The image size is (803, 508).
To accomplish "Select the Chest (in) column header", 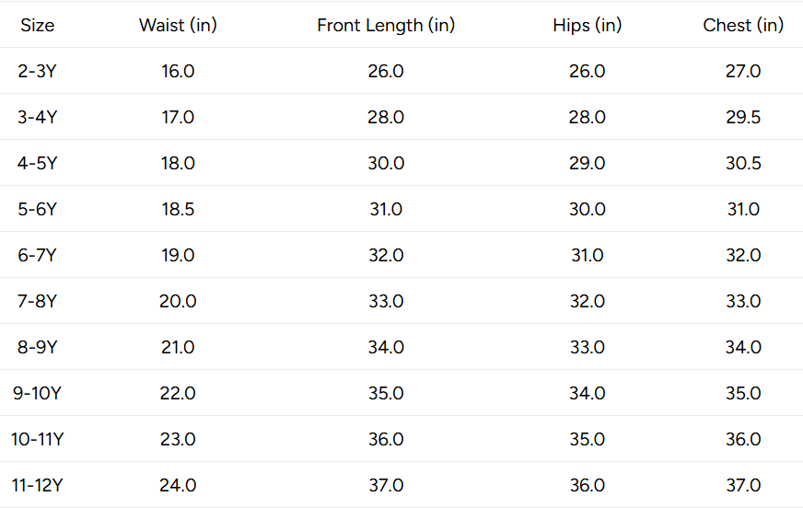I will pos(743,25).
